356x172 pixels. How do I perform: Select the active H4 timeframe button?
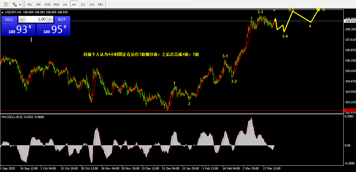pos(74,4)
